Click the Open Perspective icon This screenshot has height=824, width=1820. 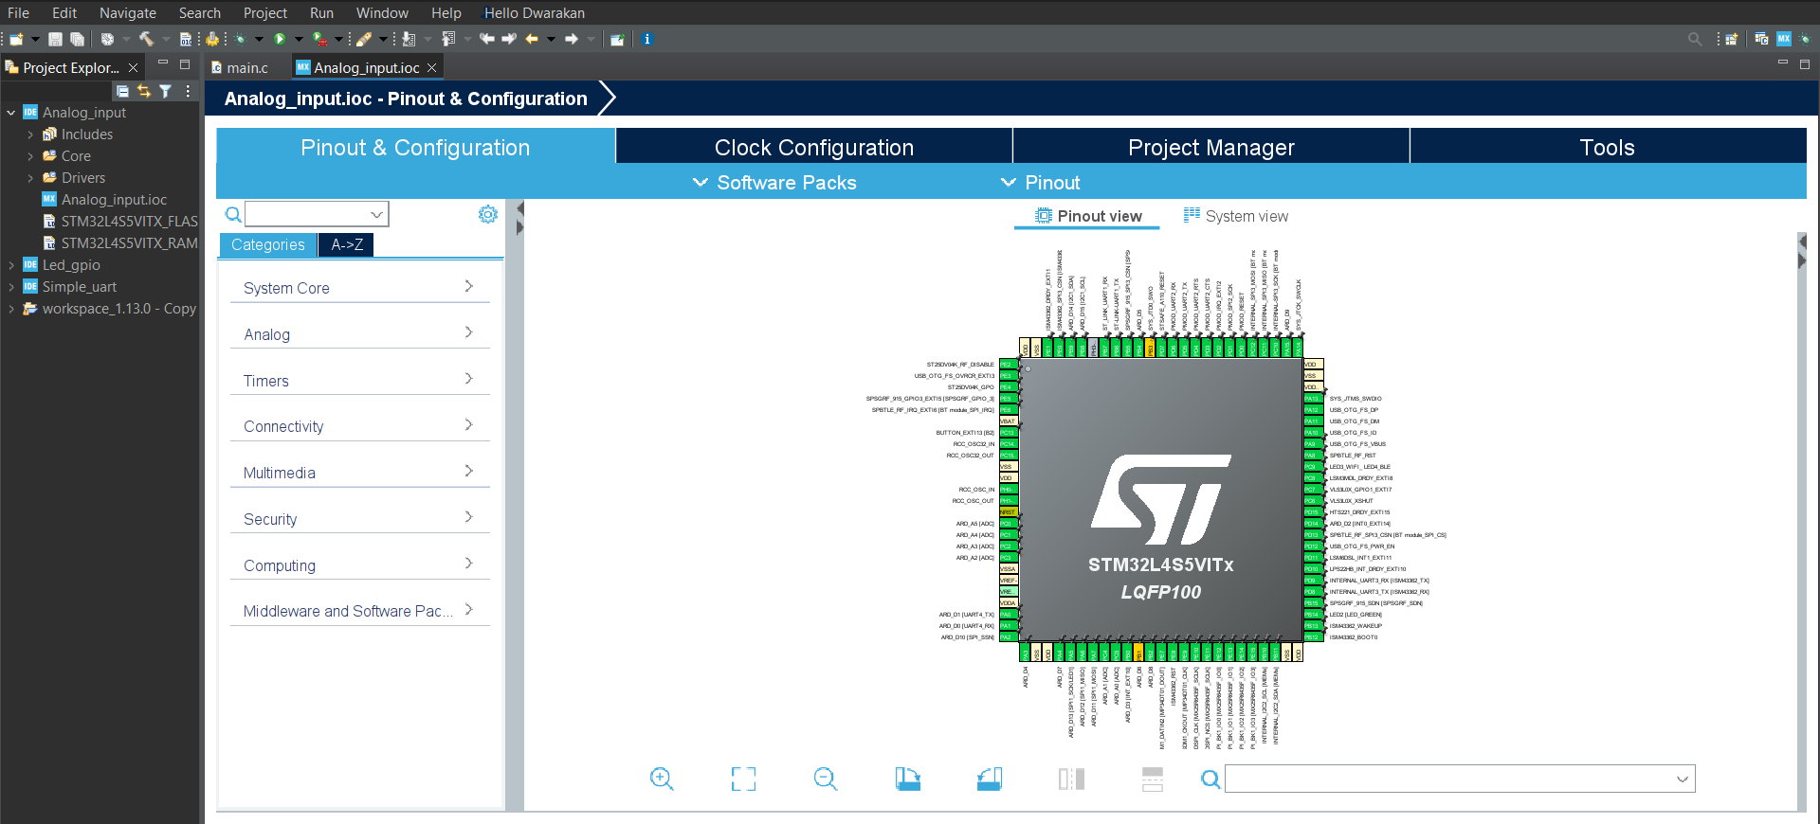pyautogui.click(x=1732, y=39)
